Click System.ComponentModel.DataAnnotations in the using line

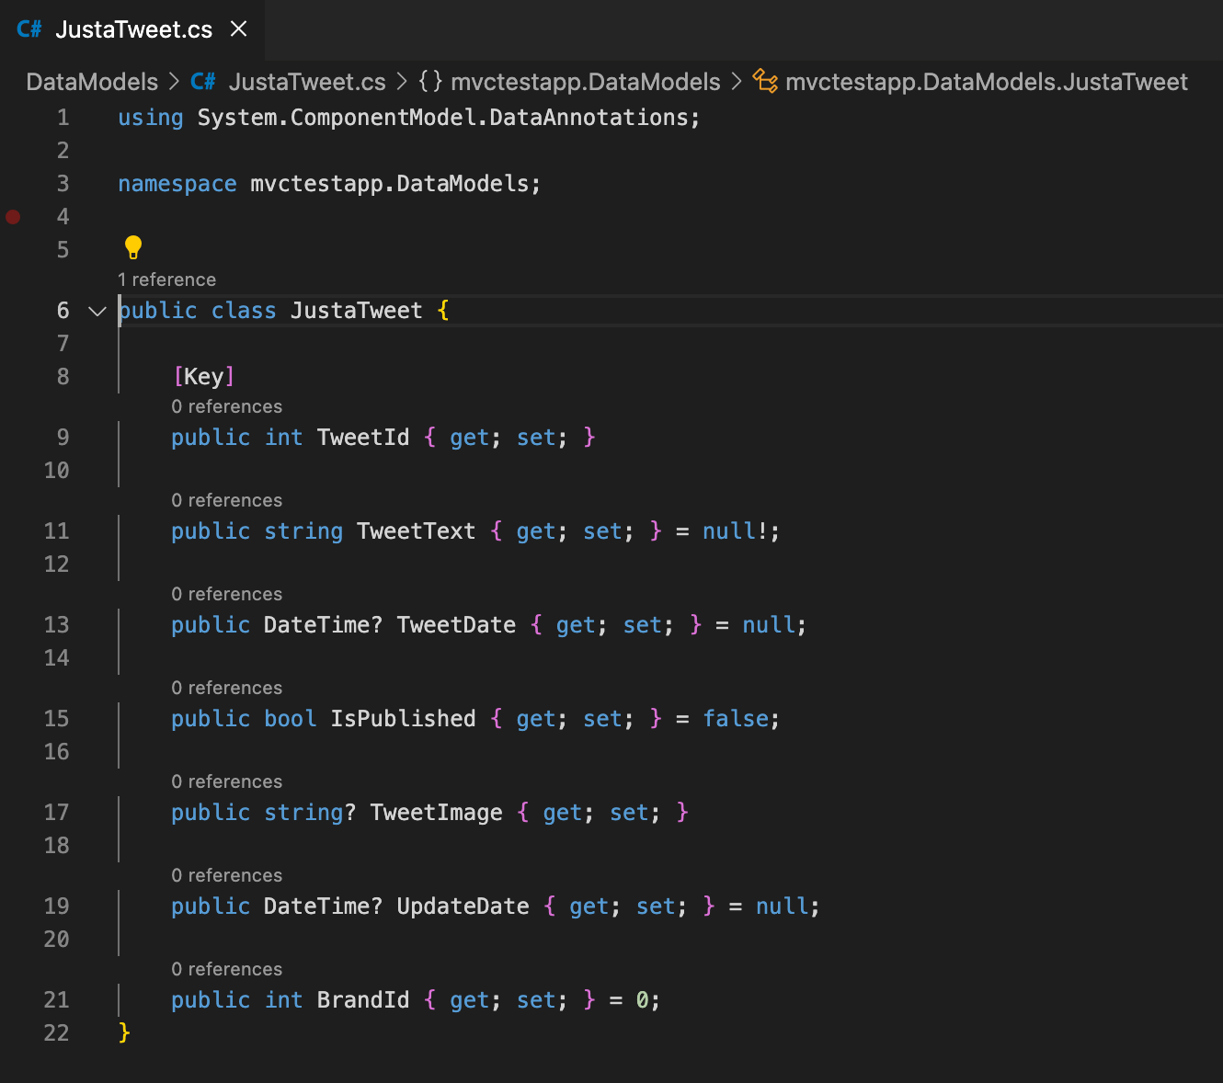[443, 118]
